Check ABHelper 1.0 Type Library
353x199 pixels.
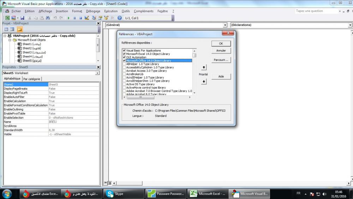coord(124,64)
